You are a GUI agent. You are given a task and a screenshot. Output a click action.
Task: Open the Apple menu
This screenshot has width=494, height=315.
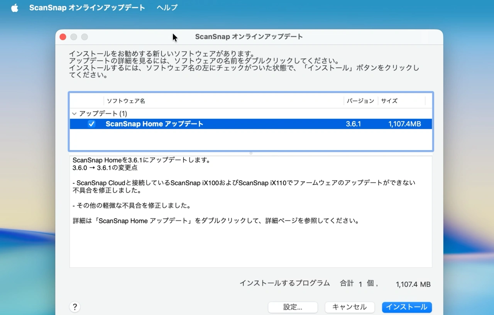tap(14, 7)
